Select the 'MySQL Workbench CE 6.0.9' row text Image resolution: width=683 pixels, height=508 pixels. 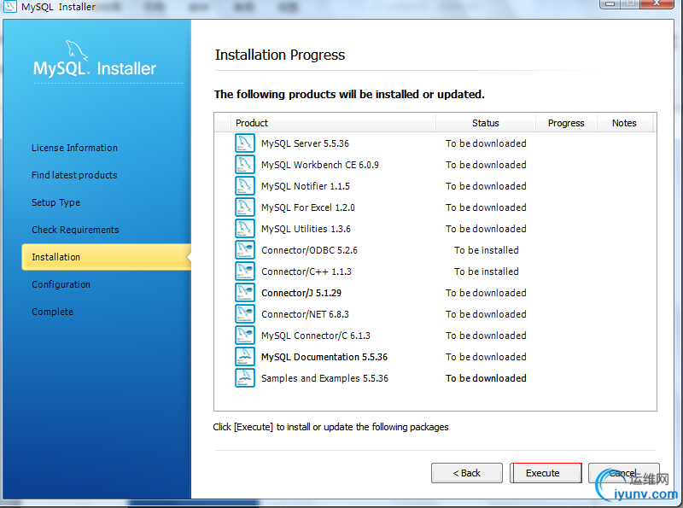[320, 165]
